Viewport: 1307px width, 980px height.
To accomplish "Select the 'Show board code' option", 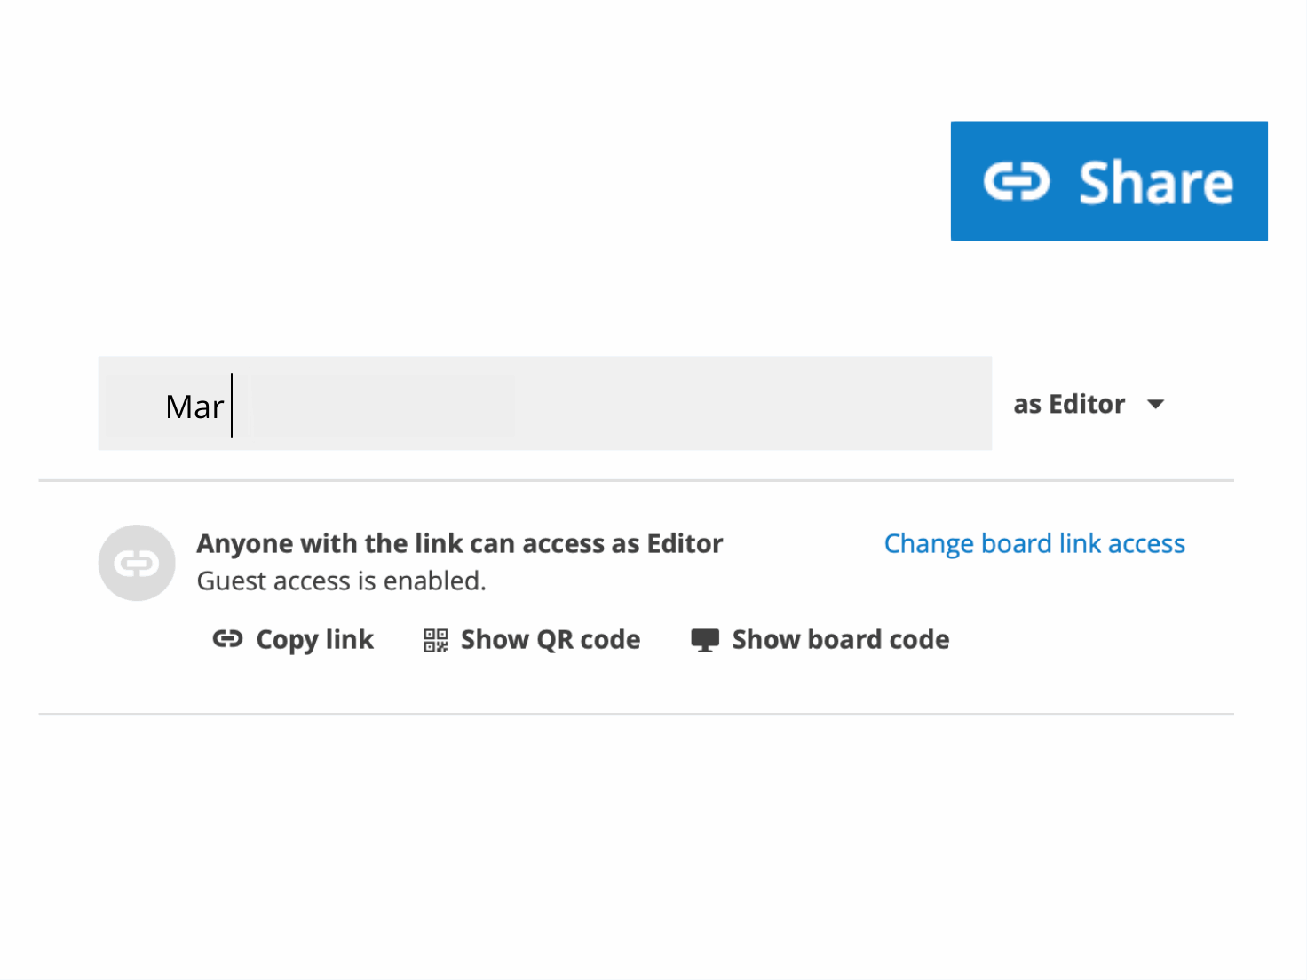I will point(839,639).
